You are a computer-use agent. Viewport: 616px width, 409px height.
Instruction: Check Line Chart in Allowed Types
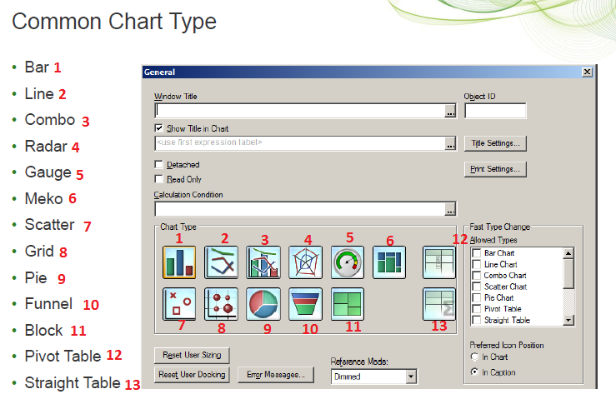pyautogui.click(x=477, y=264)
